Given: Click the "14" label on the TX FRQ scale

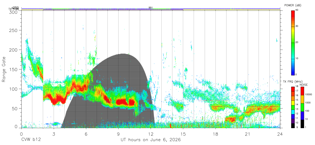Looking at the screenshot, I should 297,104.
